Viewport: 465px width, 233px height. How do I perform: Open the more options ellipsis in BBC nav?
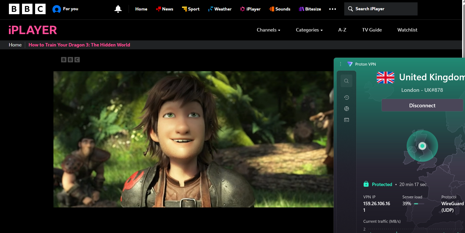click(332, 9)
